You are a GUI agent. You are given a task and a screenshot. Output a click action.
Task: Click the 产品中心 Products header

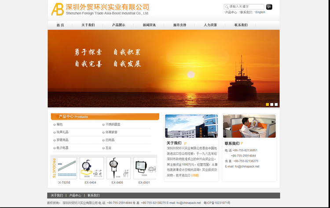point(105,117)
